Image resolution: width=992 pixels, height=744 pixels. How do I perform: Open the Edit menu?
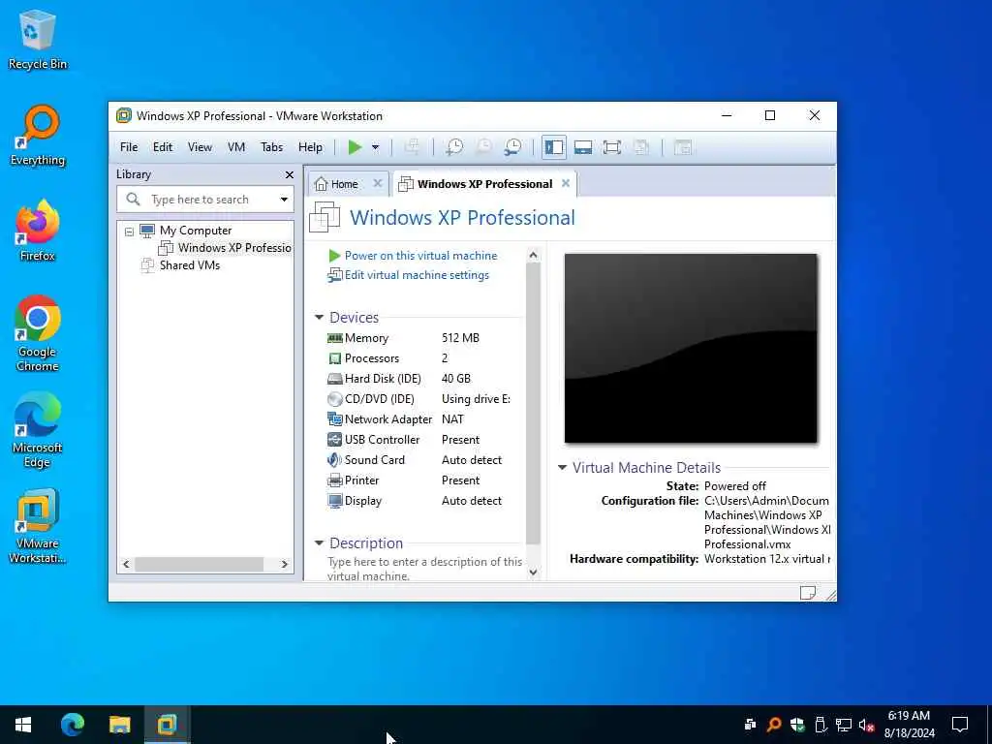(163, 147)
